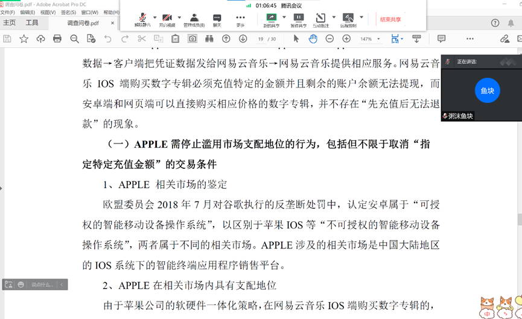
Task: Open the Help menu in Acrobat
Action: 111,12
